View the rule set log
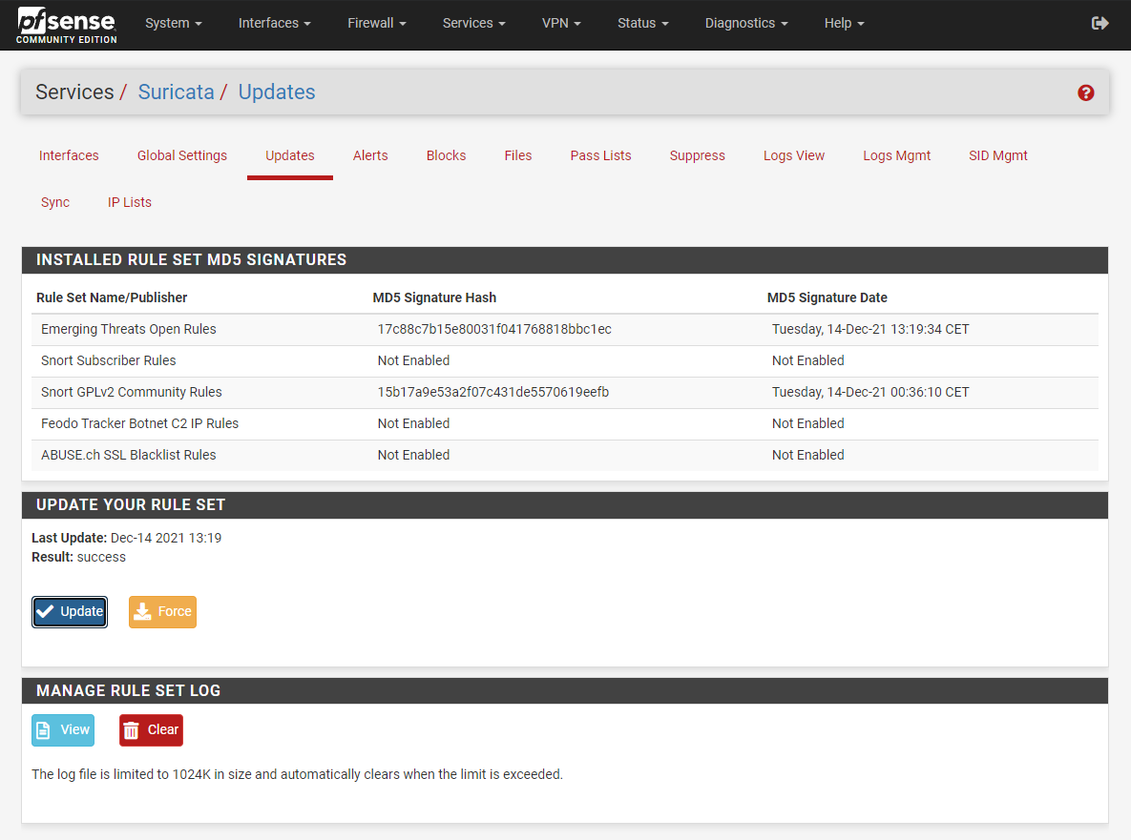Image resolution: width=1131 pixels, height=840 pixels. point(63,730)
